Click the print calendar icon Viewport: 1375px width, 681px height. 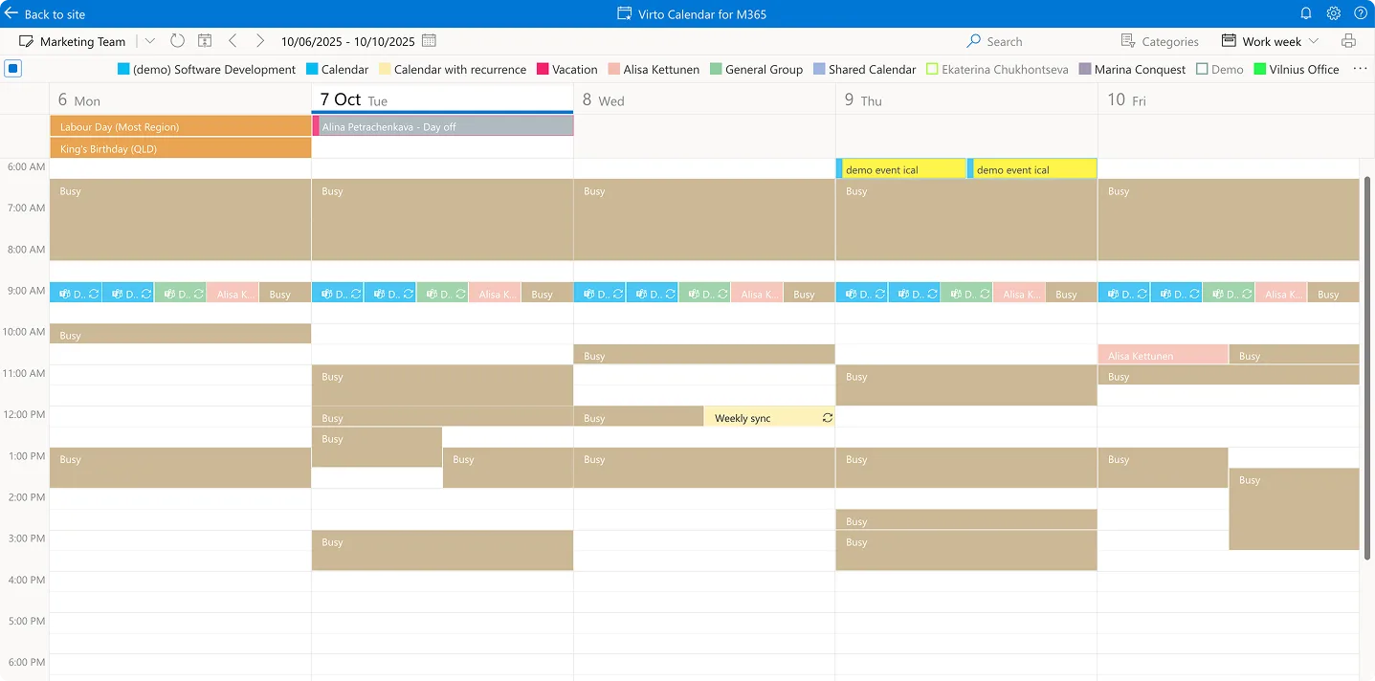1348,41
